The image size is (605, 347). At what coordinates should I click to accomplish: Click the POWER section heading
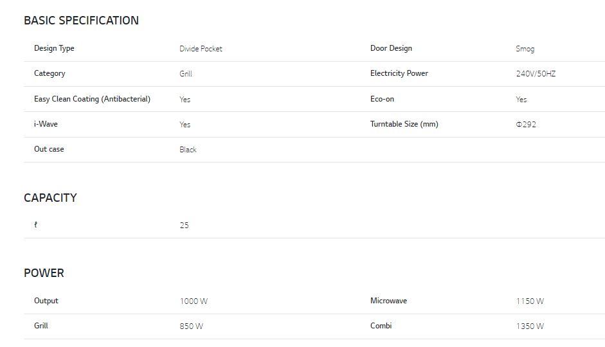pyautogui.click(x=44, y=273)
